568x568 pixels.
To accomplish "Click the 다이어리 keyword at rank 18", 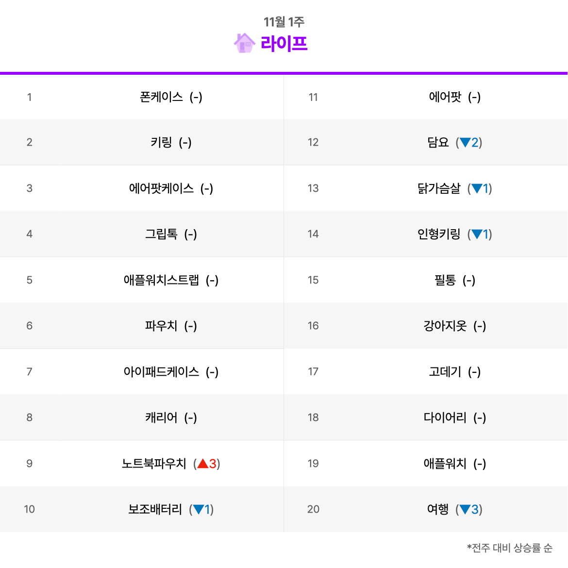I will tap(445, 418).
